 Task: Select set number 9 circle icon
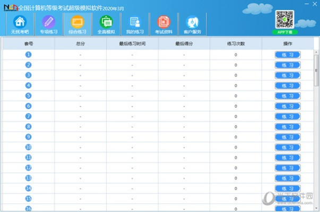coord(28,137)
